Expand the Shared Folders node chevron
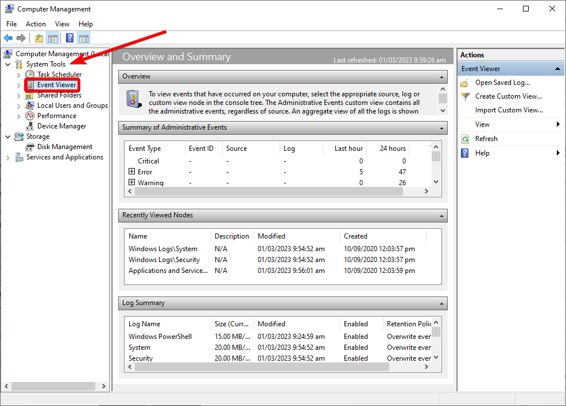The height and width of the screenshot is (406, 566). [19, 96]
